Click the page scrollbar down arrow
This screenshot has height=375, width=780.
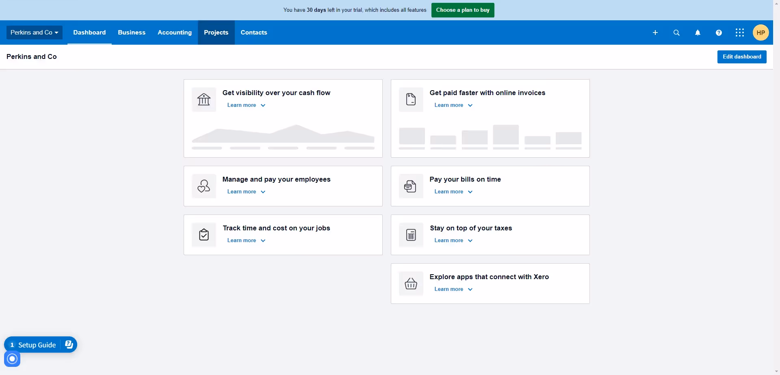point(776,371)
